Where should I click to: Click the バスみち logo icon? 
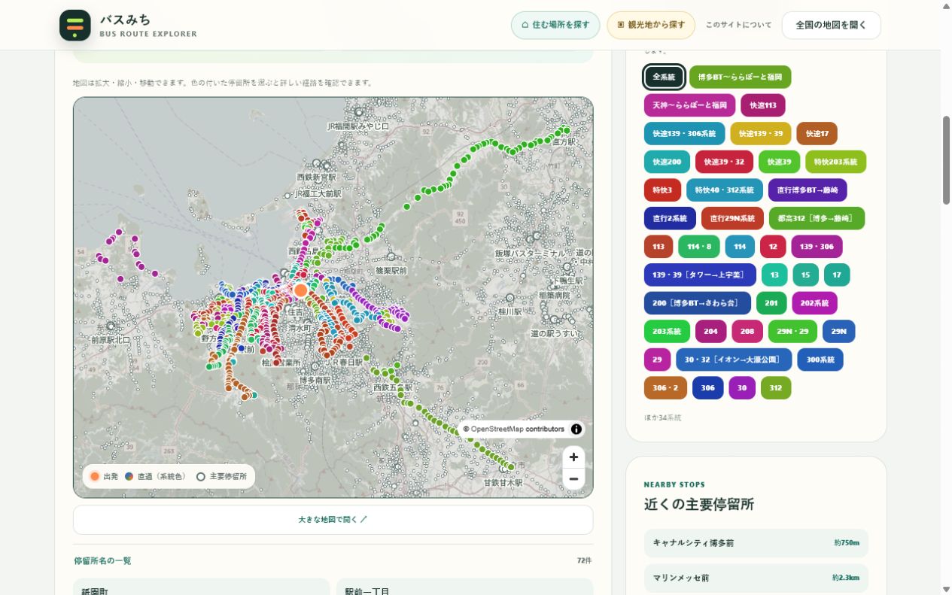[x=75, y=25]
